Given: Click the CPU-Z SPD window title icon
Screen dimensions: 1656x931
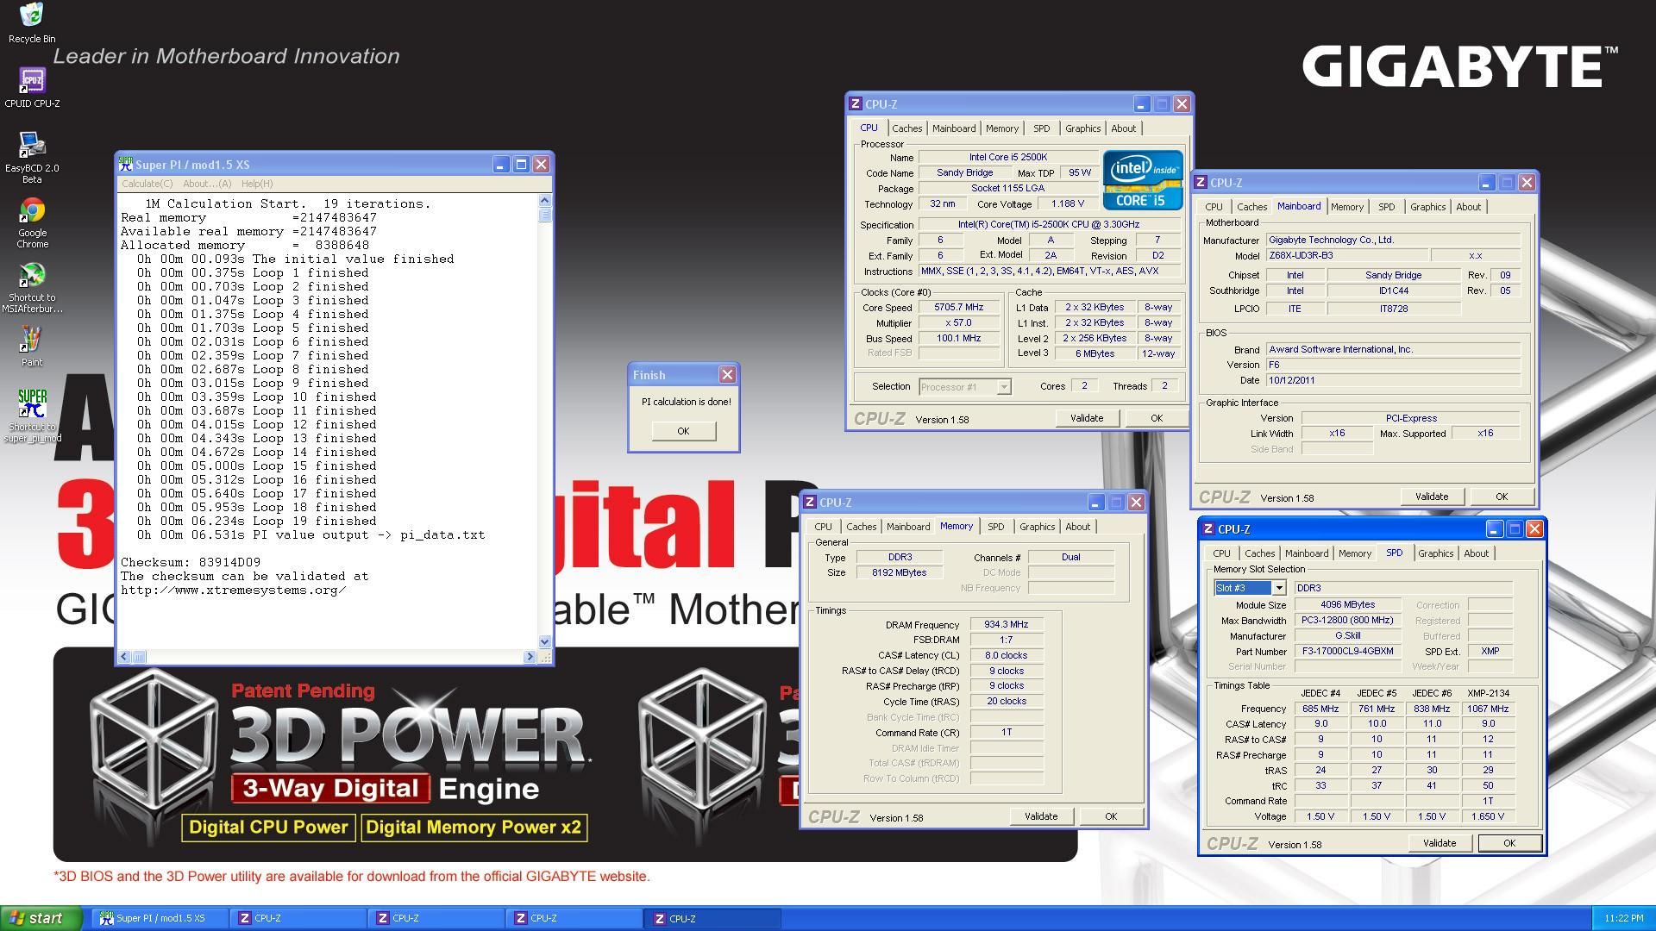Looking at the screenshot, I should click(1208, 528).
